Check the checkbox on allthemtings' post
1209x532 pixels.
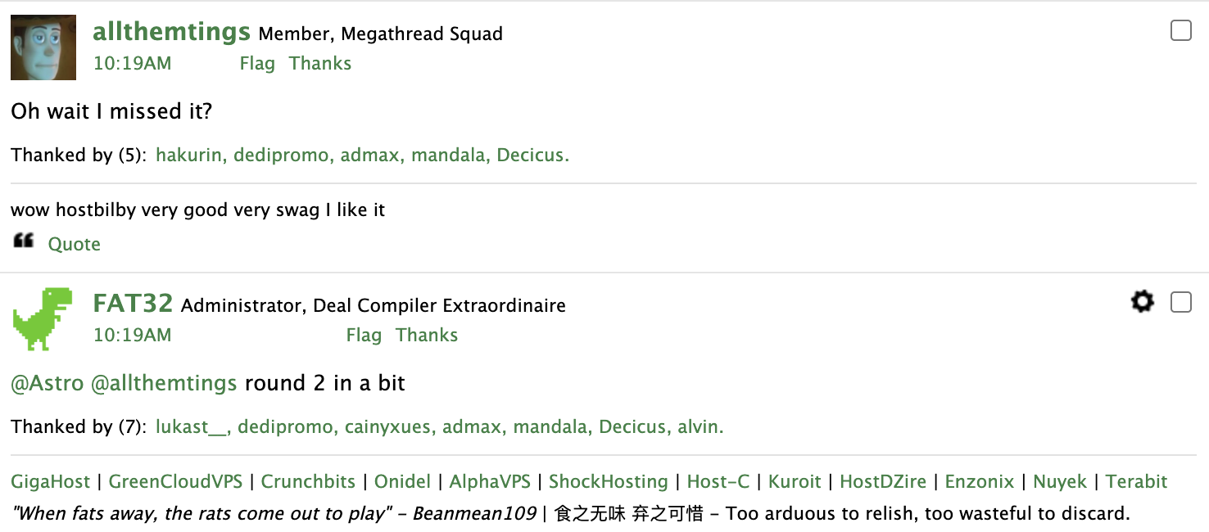1180,30
